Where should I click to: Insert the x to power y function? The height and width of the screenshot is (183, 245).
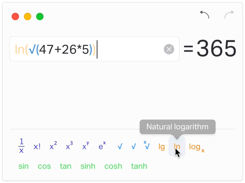coord(85,146)
